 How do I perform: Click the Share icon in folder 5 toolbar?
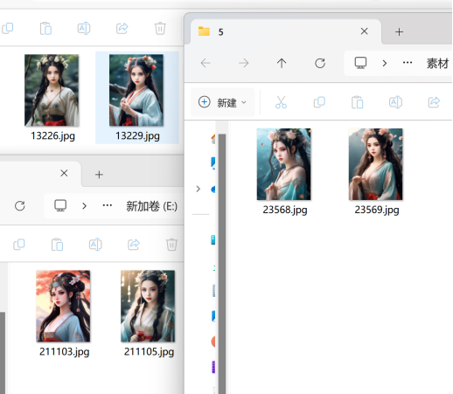434,102
